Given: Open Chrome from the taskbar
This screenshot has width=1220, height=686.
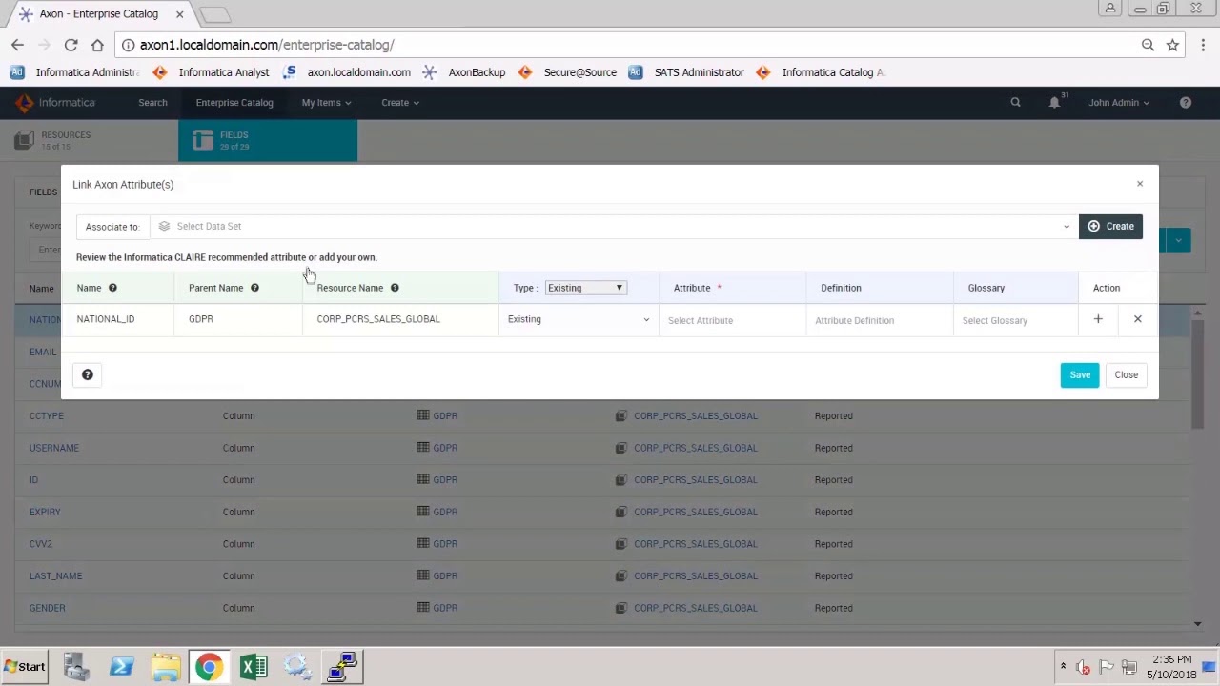Looking at the screenshot, I should pos(209,667).
